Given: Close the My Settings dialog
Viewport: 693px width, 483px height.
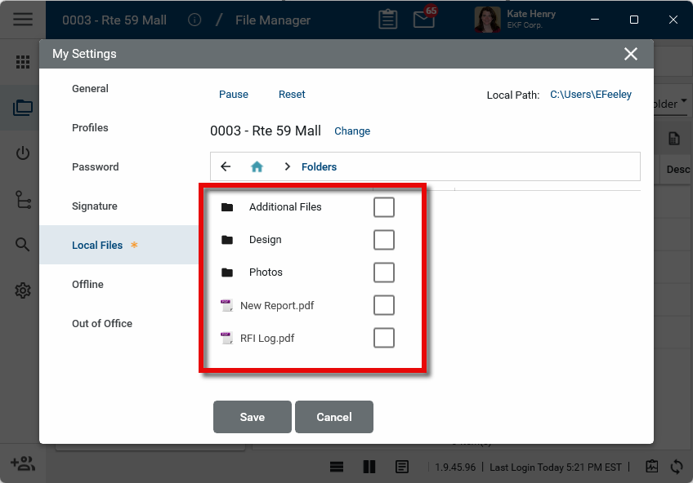Looking at the screenshot, I should [x=630, y=54].
